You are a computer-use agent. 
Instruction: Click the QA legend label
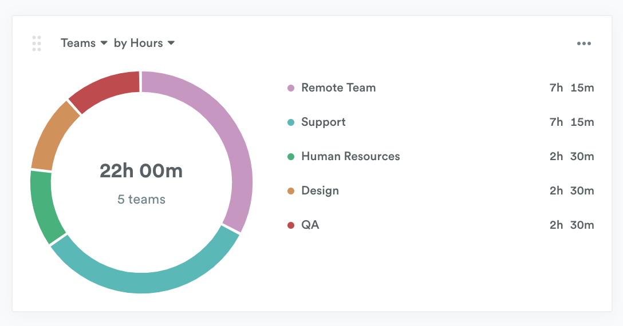click(x=310, y=225)
